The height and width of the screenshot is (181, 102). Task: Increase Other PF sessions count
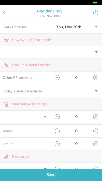click(x=96, y=77)
